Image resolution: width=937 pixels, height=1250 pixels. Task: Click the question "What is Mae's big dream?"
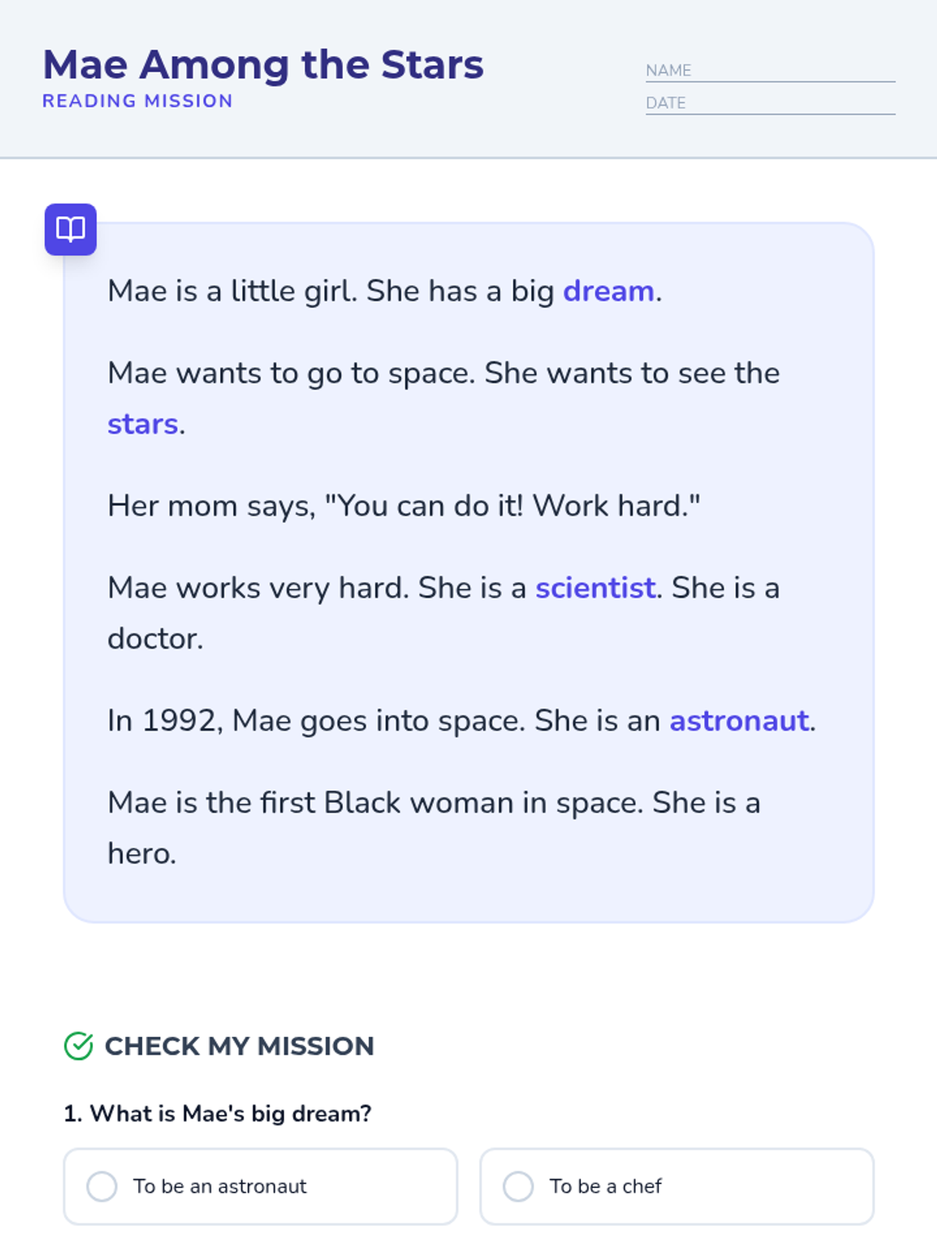[218, 1113]
